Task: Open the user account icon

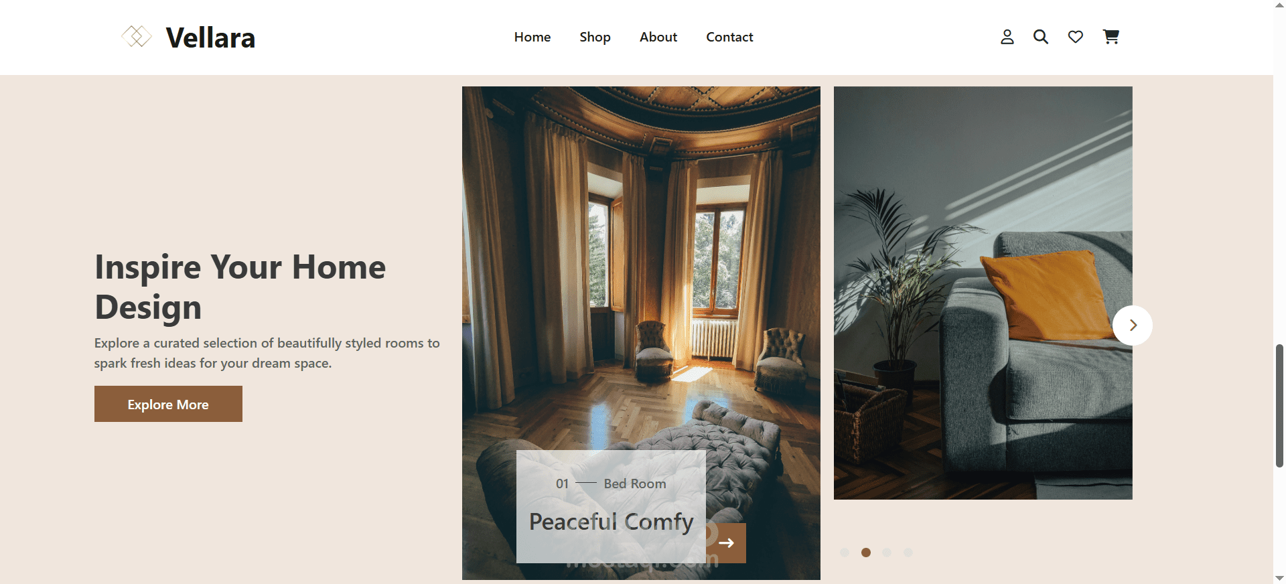Action: click(1007, 37)
